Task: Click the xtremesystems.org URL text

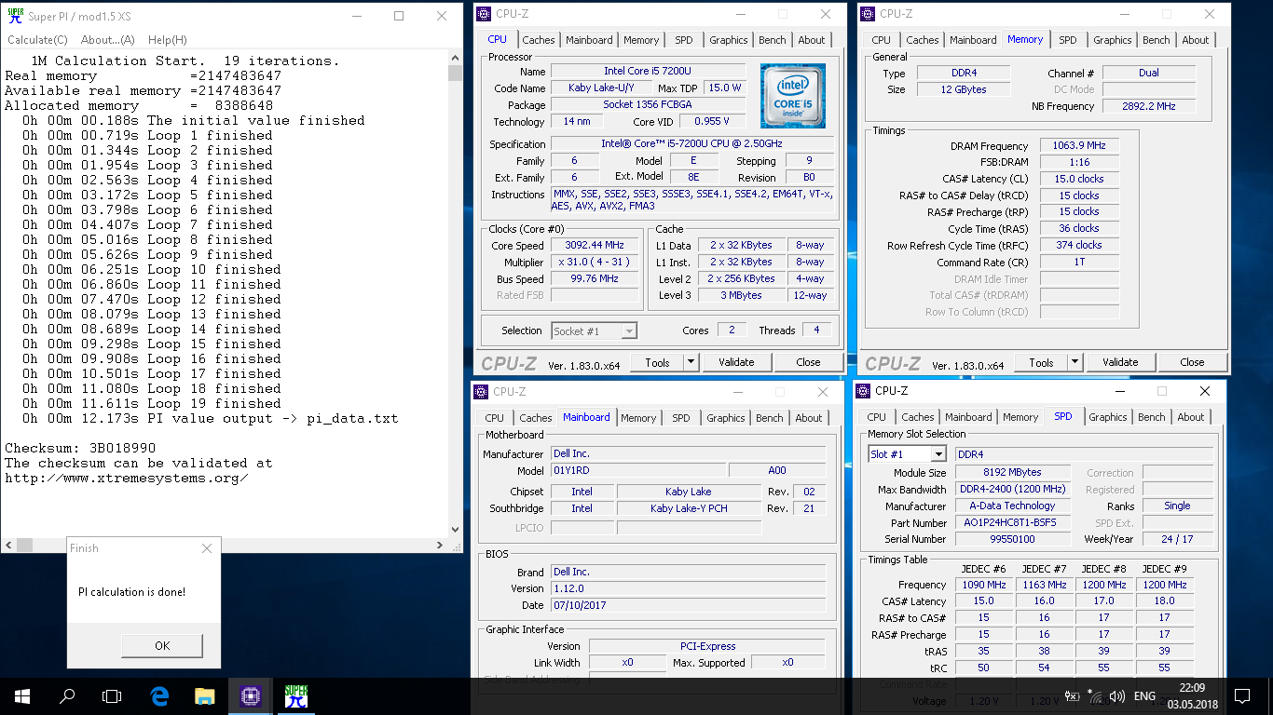Action: point(126,478)
